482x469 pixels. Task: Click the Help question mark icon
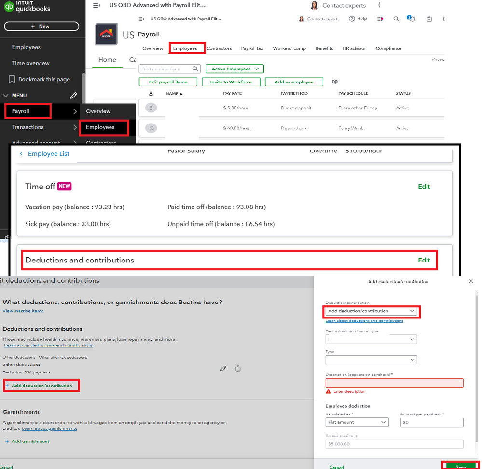[x=352, y=19]
